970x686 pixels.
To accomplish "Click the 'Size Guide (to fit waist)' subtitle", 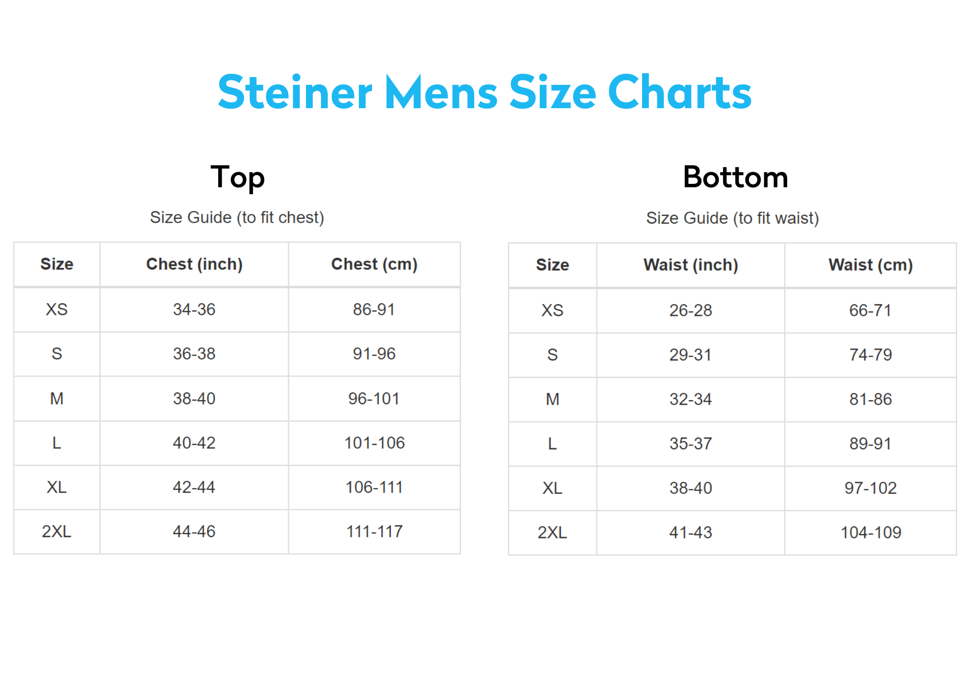I will 732,218.
